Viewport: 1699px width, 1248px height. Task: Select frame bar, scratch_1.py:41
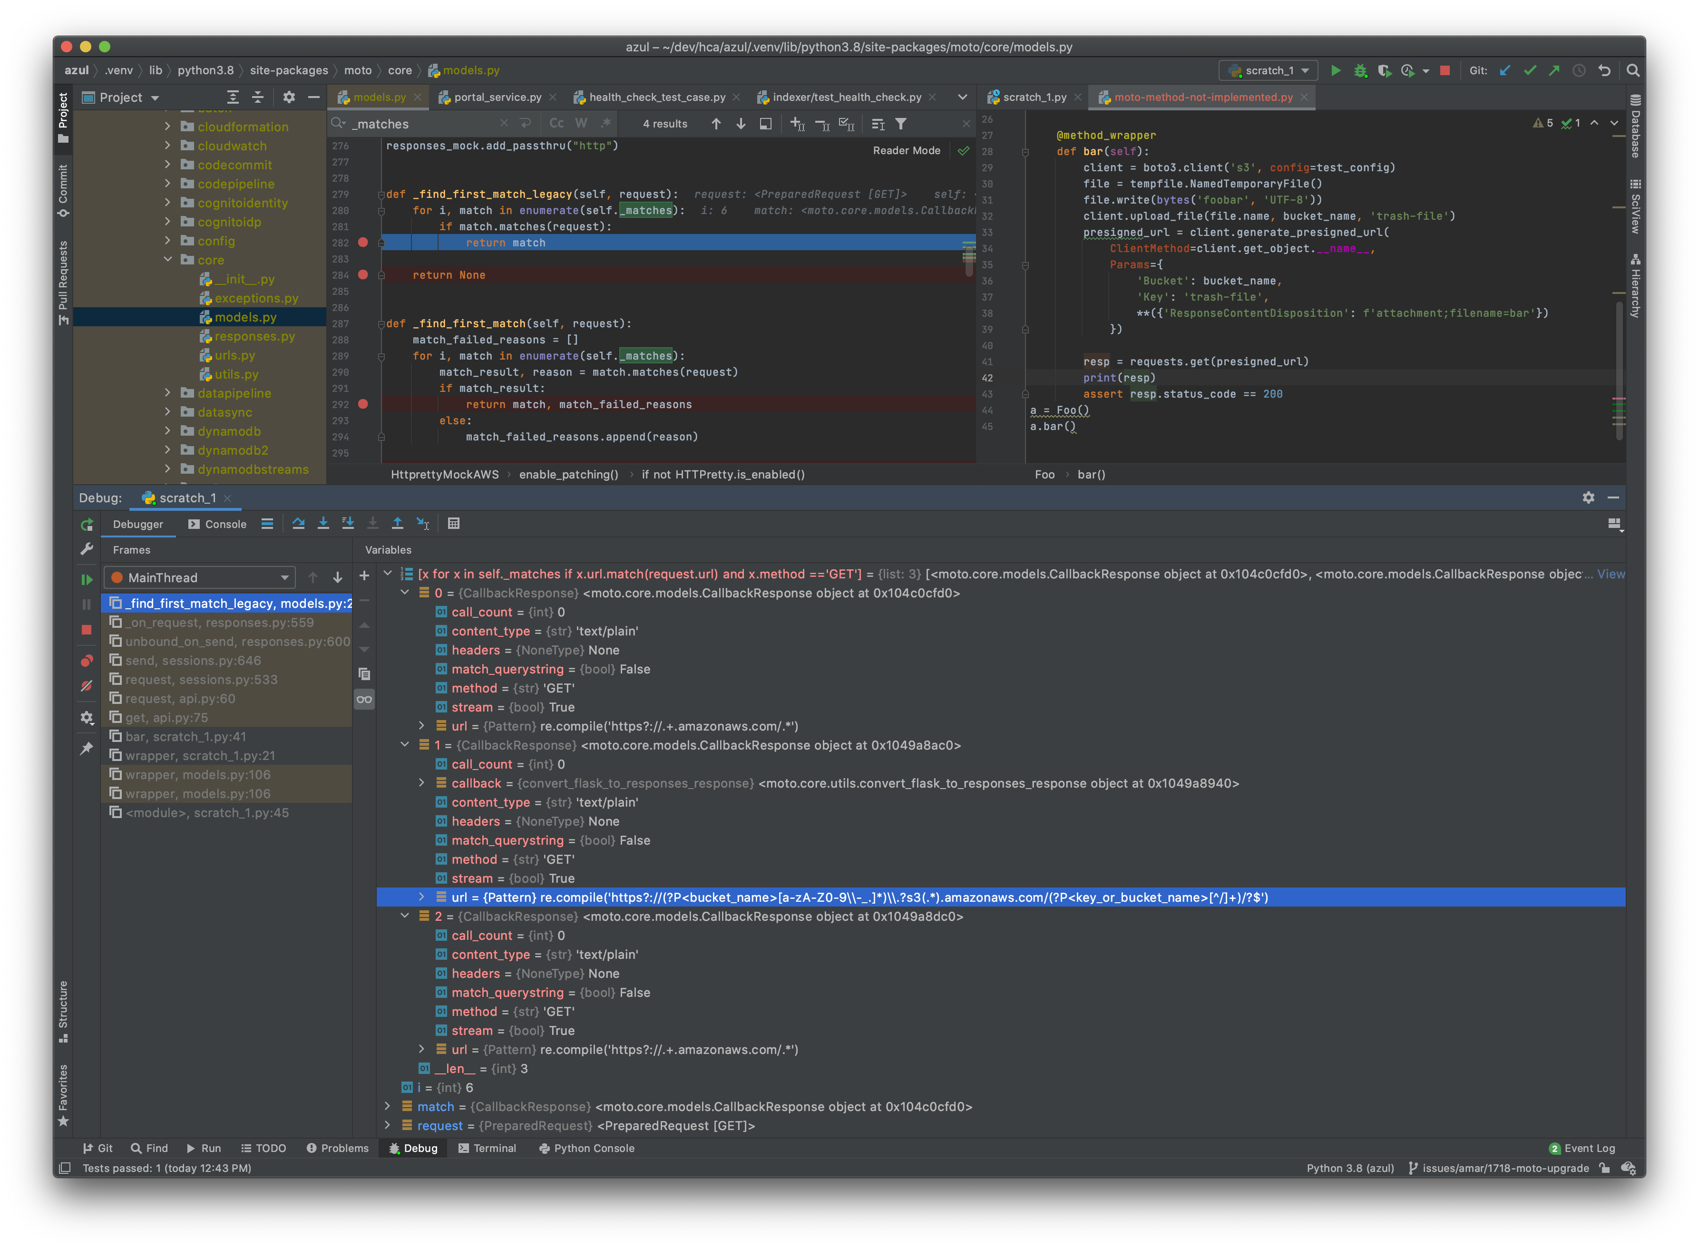pos(226,737)
